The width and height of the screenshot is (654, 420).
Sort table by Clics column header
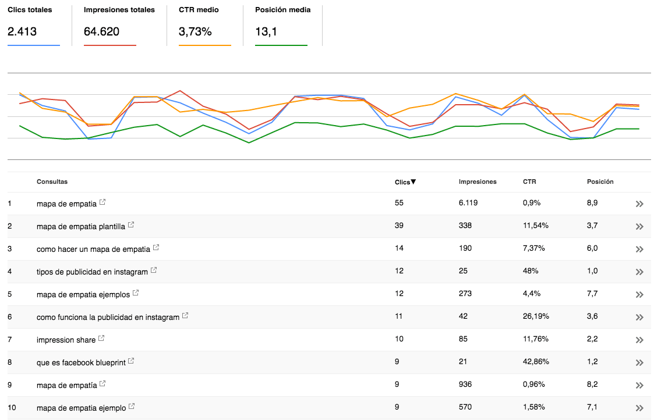click(x=405, y=181)
